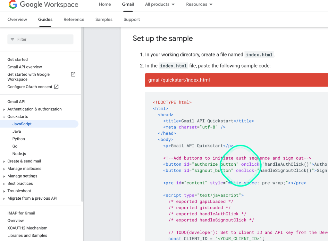The image size is (328, 241).
Task: Open the Resources dropdown menu
Action: (x=199, y=4)
